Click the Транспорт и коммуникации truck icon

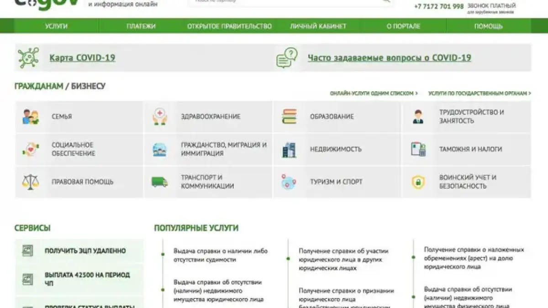pyautogui.click(x=160, y=182)
